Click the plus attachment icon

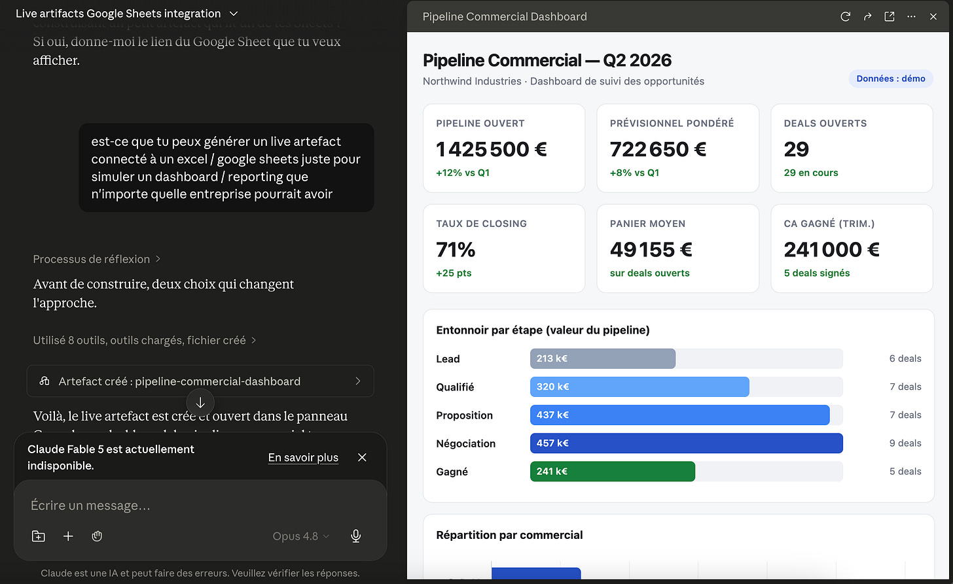click(68, 536)
